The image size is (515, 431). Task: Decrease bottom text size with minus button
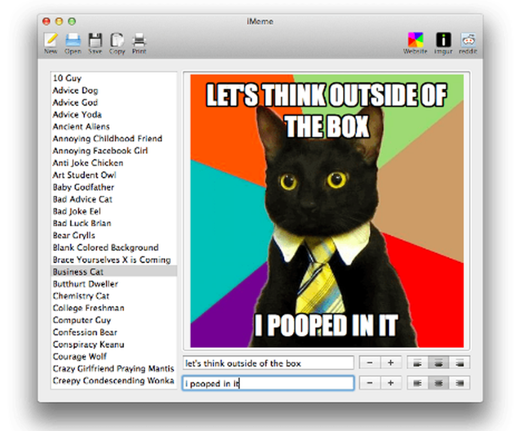click(370, 383)
